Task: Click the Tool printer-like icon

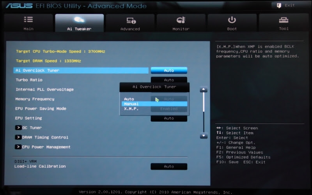Action: [284, 20]
